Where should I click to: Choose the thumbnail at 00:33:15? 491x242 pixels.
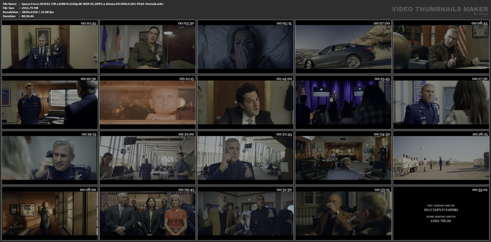point(343,213)
